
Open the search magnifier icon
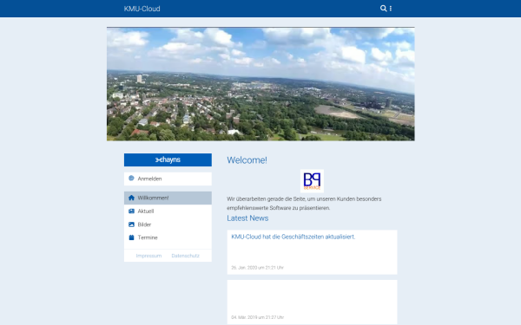click(383, 9)
